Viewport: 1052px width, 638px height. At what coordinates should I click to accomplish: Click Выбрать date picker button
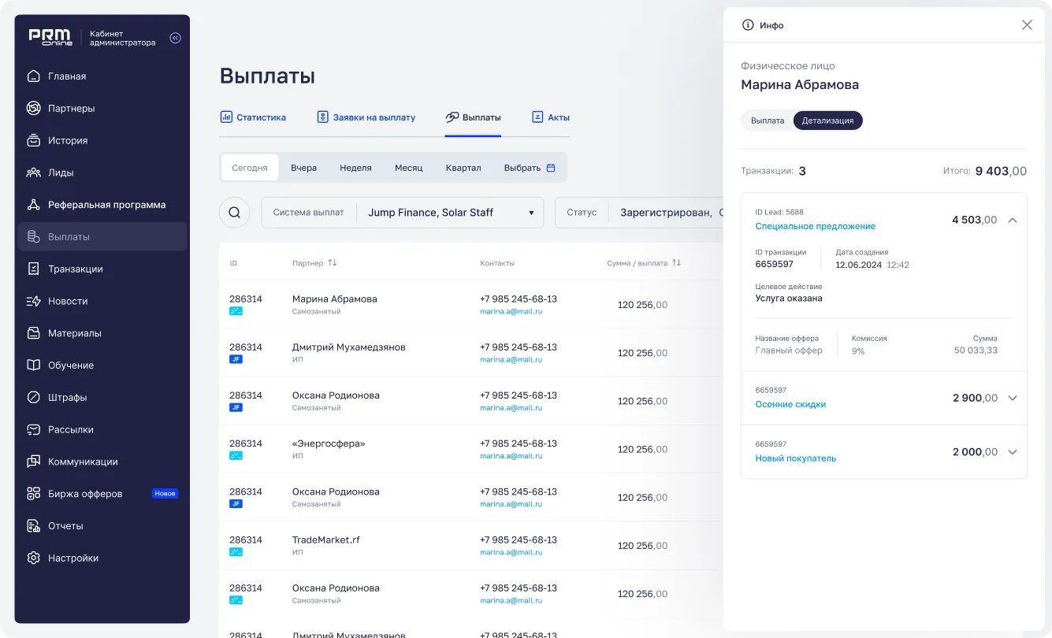pos(530,168)
